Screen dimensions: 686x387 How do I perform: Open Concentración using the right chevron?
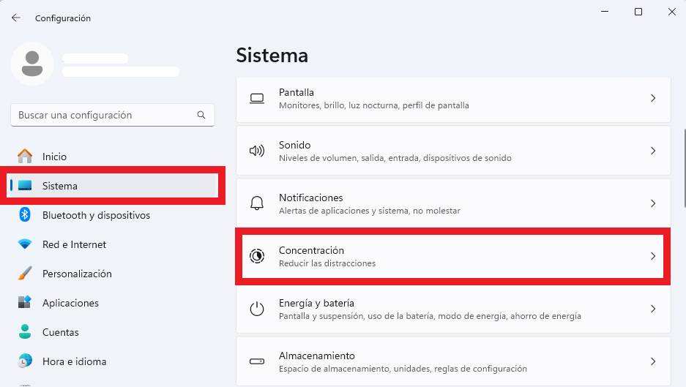tap(653, 256)
